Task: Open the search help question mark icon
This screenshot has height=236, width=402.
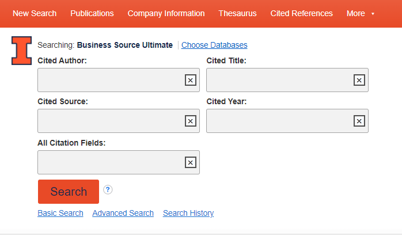Action: pos(108,189)
